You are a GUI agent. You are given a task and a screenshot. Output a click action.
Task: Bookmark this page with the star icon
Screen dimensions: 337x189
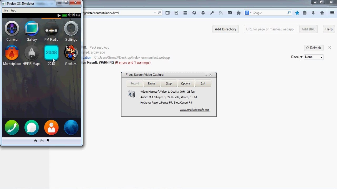pyautogui.click(x=297, y=13)
